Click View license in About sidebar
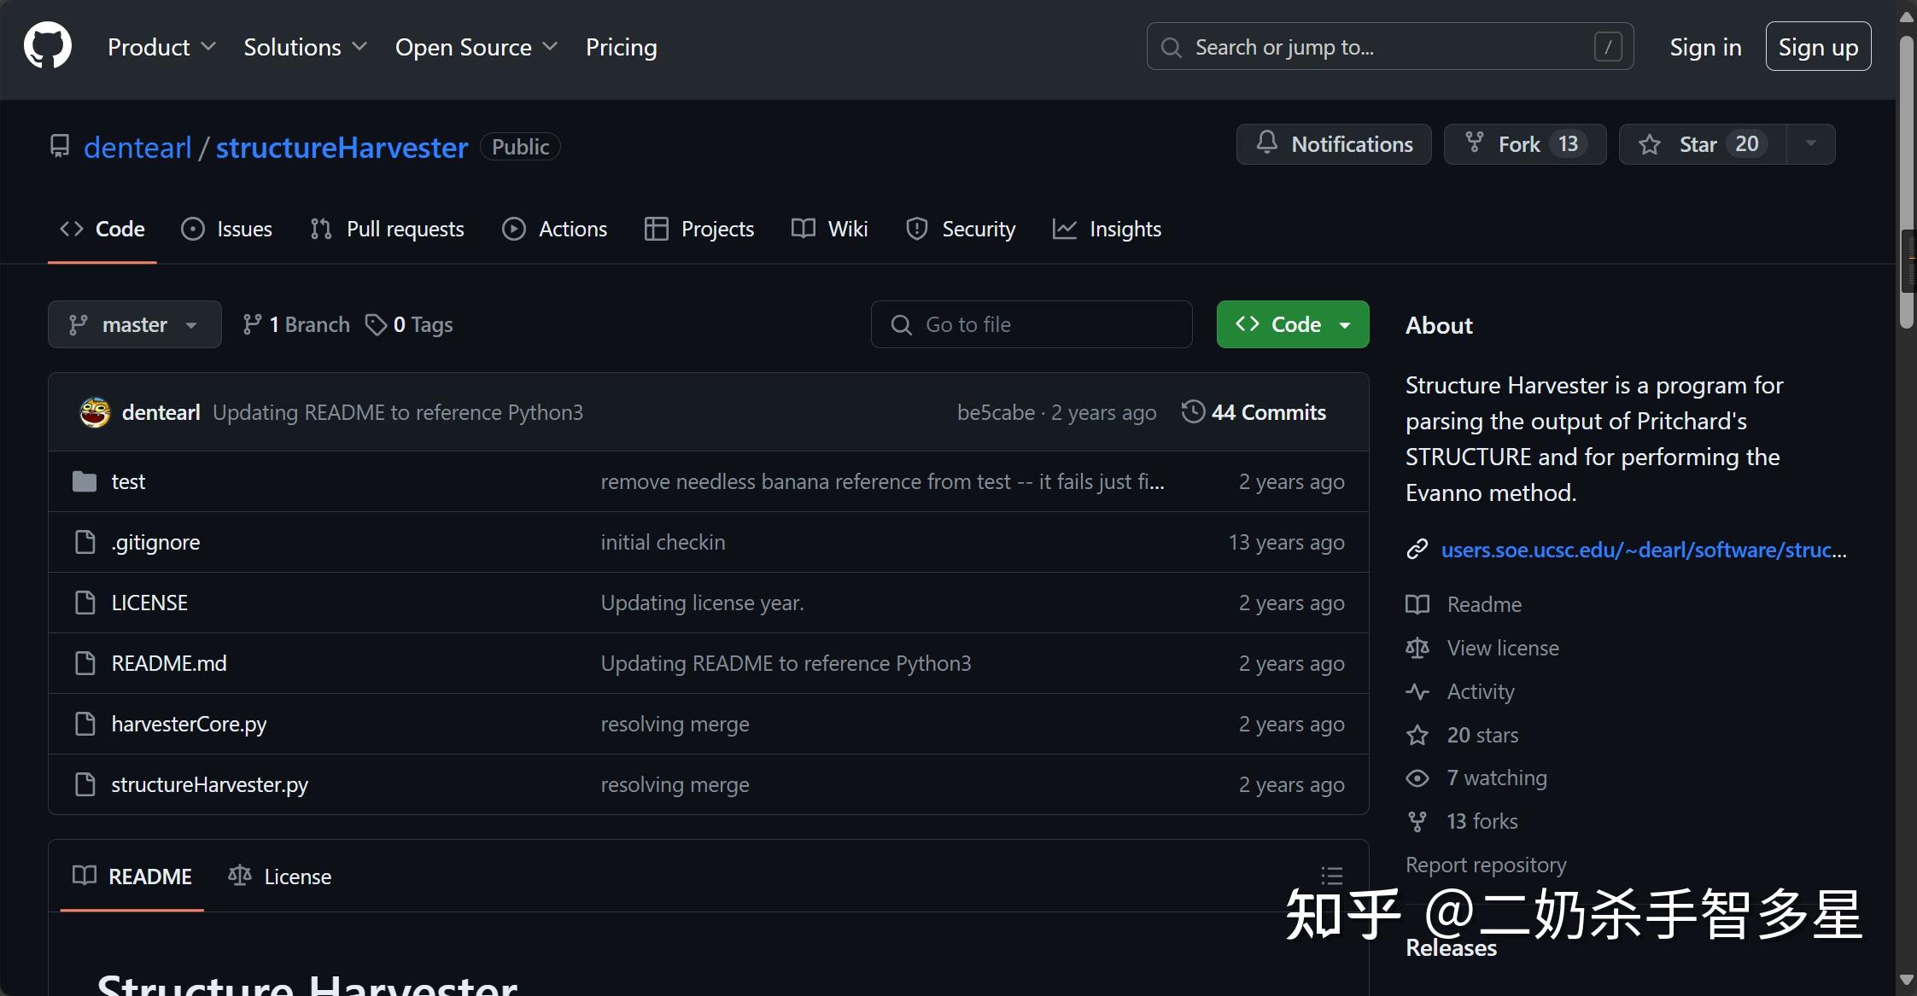The height and width of the screenshot is (996, 1917). tap(1502, 648)
